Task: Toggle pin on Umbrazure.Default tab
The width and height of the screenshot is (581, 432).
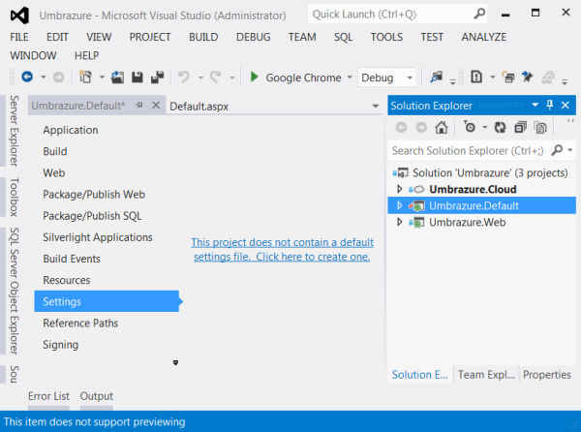Action: click(x=139, y=105)
